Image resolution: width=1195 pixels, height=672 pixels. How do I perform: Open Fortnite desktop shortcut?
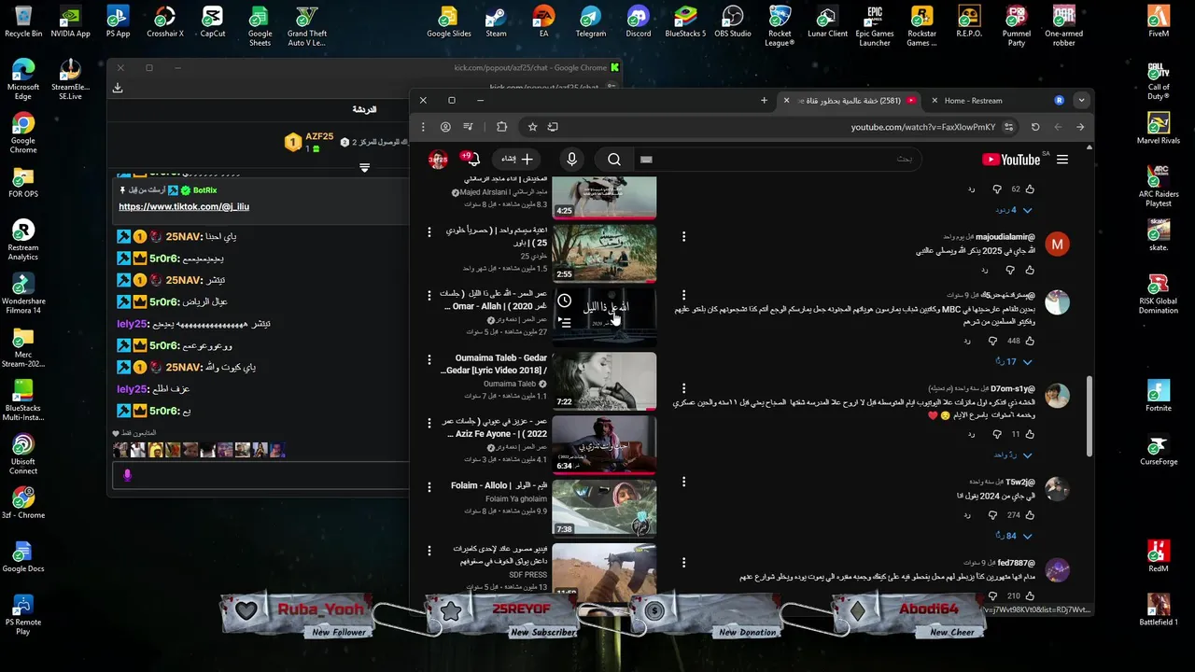[1159, 396]
